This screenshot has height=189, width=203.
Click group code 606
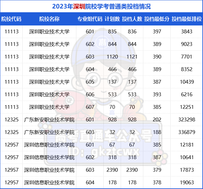90,94
